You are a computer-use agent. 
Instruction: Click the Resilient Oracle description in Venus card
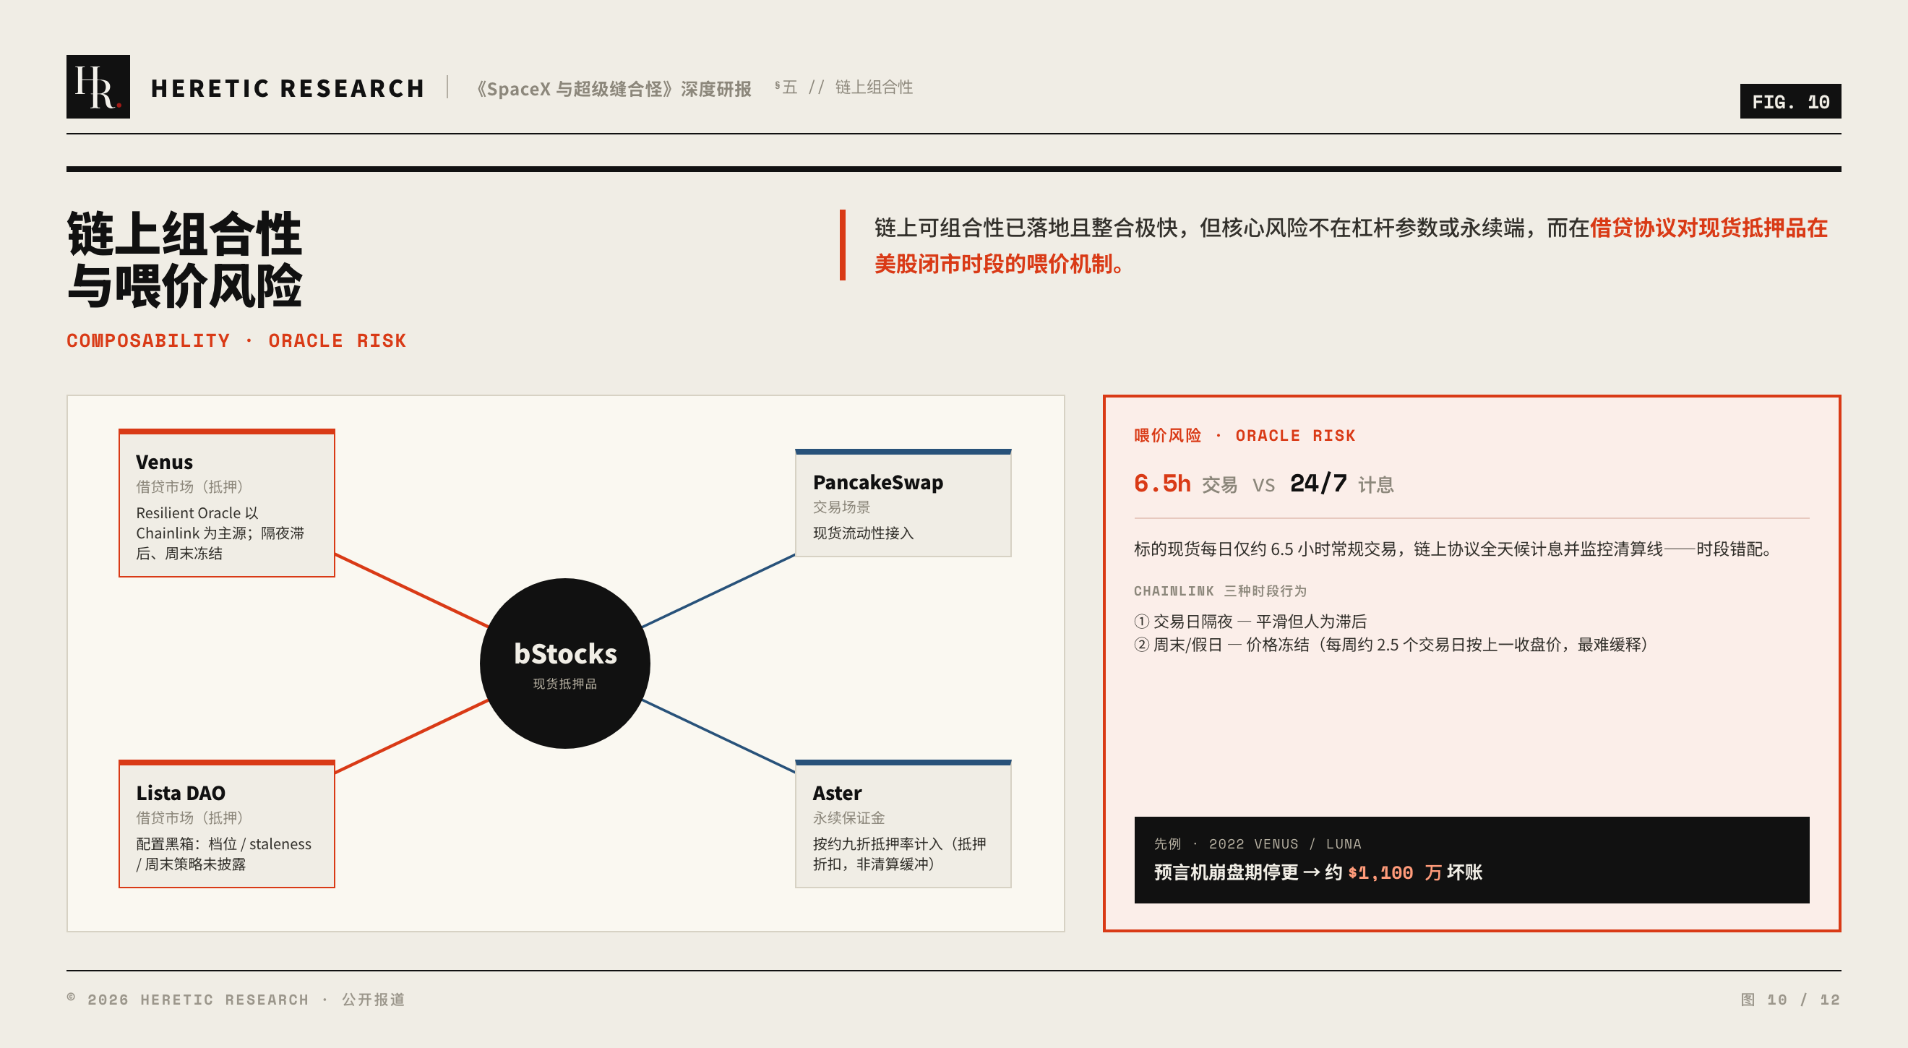[220, 533]
